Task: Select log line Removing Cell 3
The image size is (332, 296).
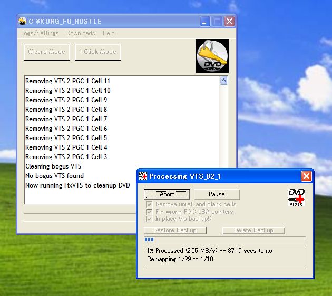Action: (66, 157)
